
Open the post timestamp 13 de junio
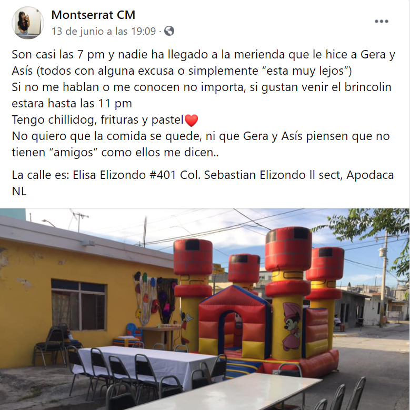[104, 31]
